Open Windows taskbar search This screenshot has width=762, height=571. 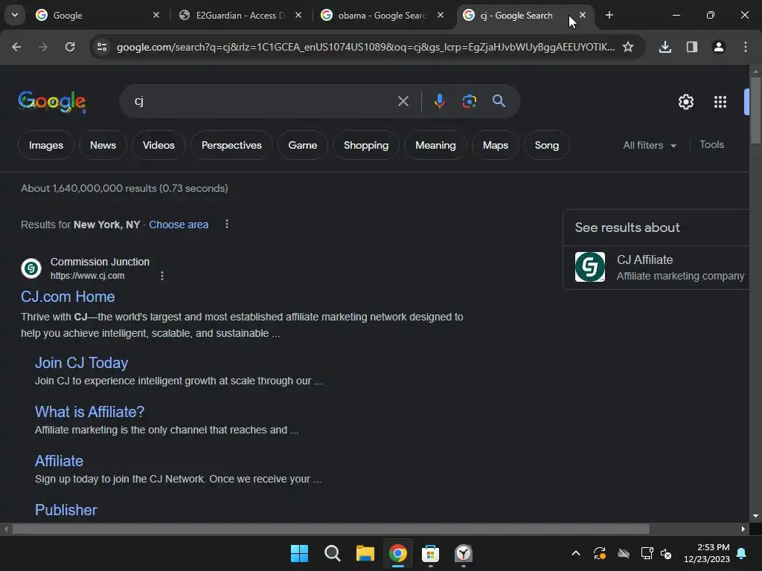333,553
